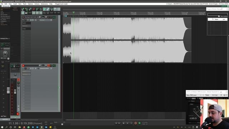This screenshot has width=229, height=129.
Task: Toggle auto-crossfade in the main toolbar
Action: [44, 9]
